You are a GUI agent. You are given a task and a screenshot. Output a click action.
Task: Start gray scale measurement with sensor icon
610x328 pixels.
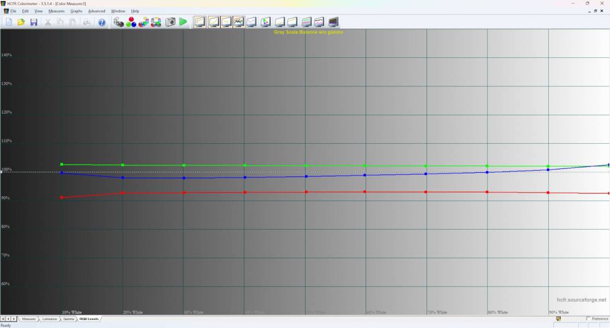click(119, 22)
